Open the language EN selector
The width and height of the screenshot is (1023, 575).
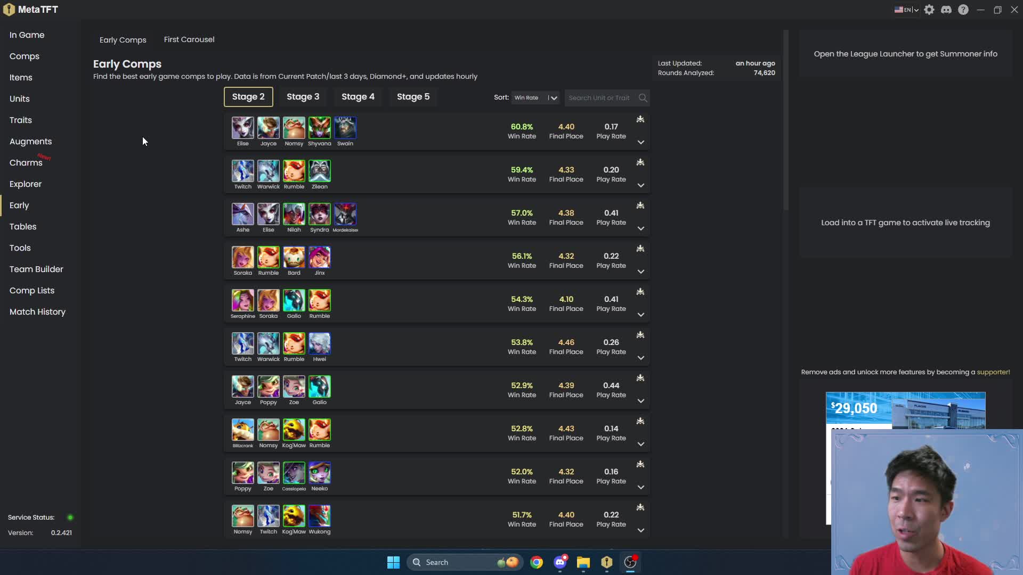click(906, 10)
